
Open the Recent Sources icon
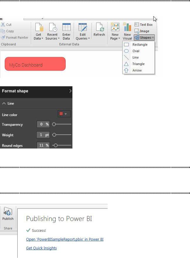(x=53, y=27)
